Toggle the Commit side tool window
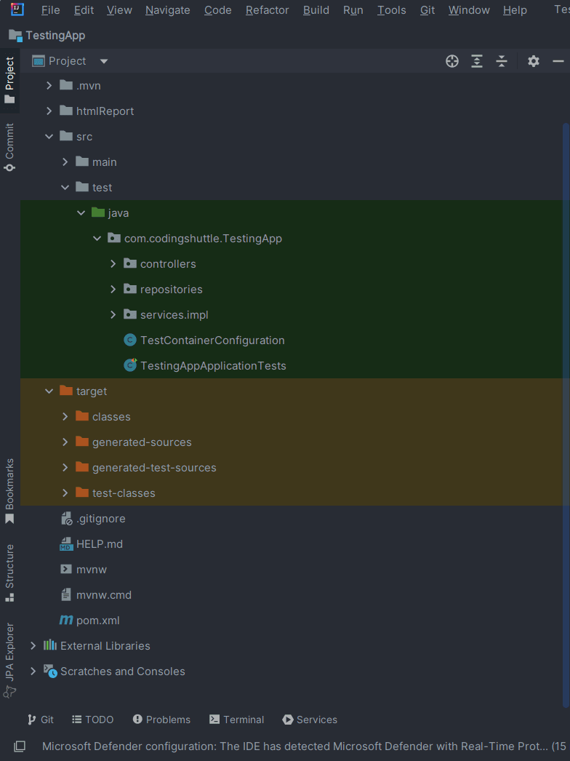570x761 pixels. tap(9, 147)
